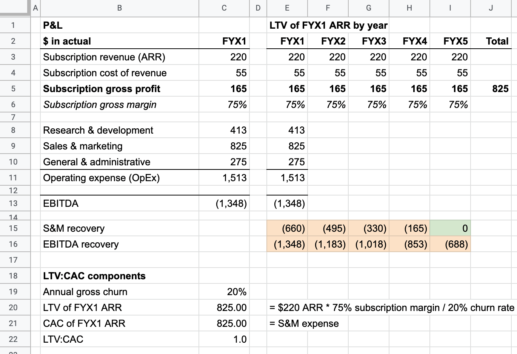
Task: Click the orange S&M recovery (660) cell
Action: click(x=287, y=228)
